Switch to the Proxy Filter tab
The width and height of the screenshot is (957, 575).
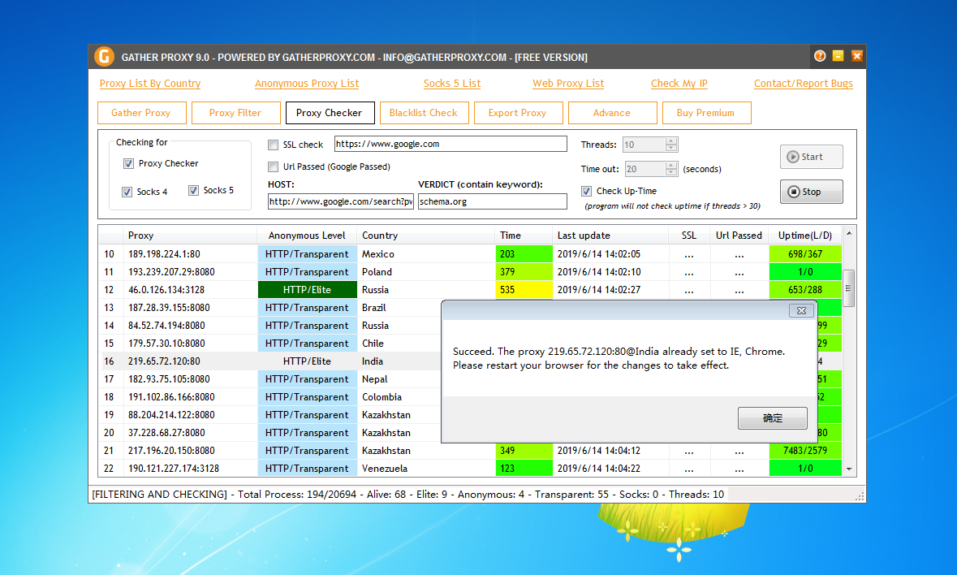pos(235,113)
